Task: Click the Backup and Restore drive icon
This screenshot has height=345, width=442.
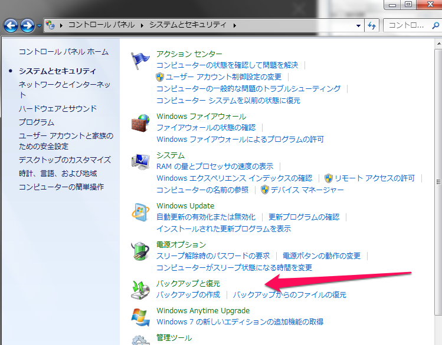Action: pyautogui.click(x=140, y=290)
